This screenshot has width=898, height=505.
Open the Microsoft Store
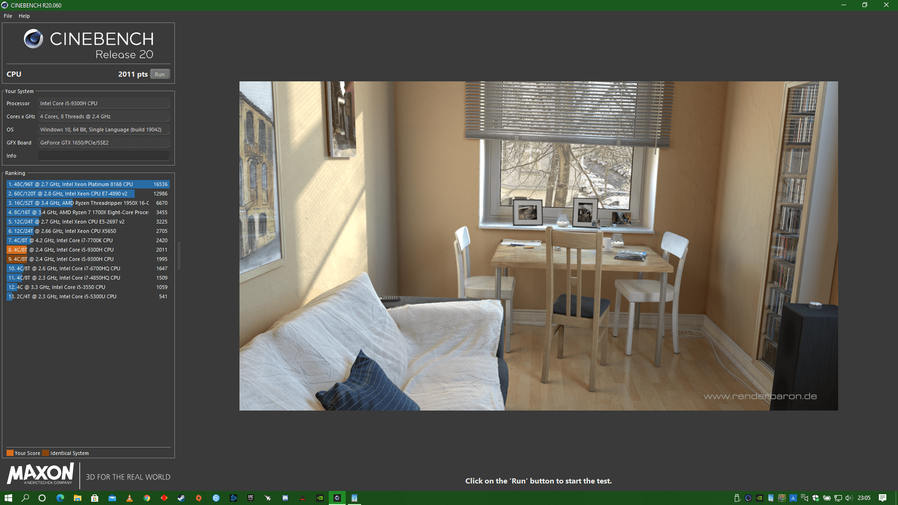[x=94, y=498]
